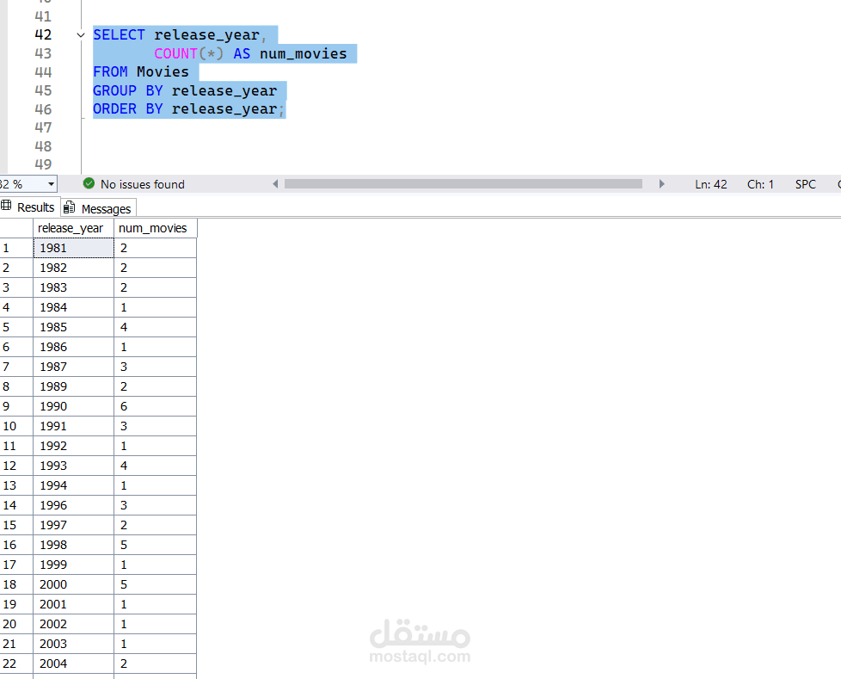Click the SELECT keyword on line 42
Image resolution: width=841 pixels, height=679 pixels.
click(119, 35)
